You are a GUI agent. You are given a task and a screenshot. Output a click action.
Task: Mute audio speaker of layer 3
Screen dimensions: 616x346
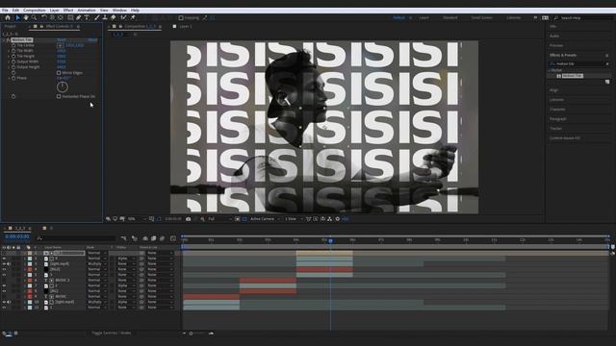pos(9,264)
